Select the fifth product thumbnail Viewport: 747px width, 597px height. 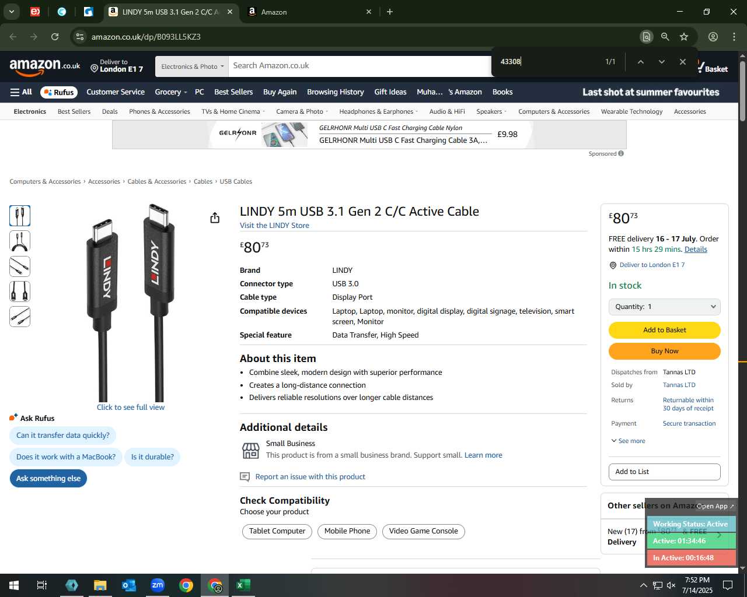point(20,317)
